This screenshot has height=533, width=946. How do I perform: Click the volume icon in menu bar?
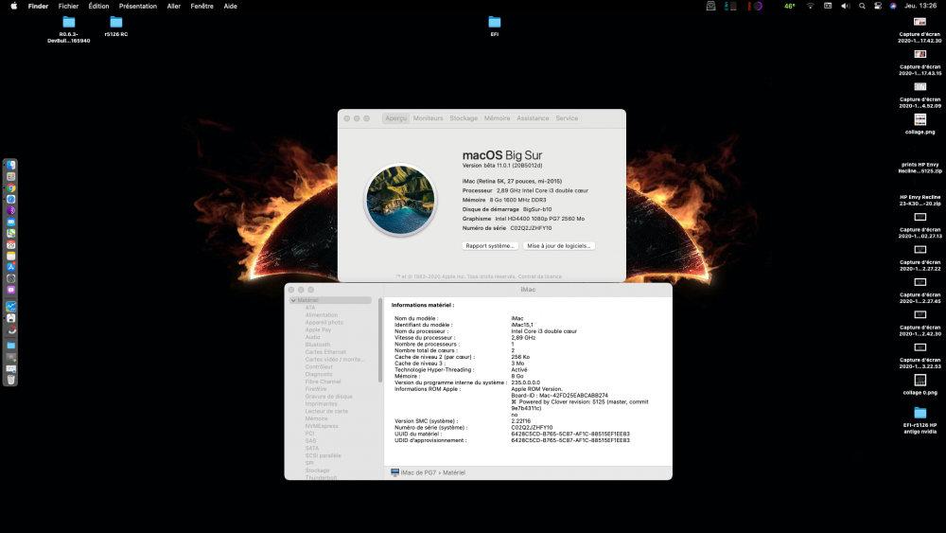845,6
